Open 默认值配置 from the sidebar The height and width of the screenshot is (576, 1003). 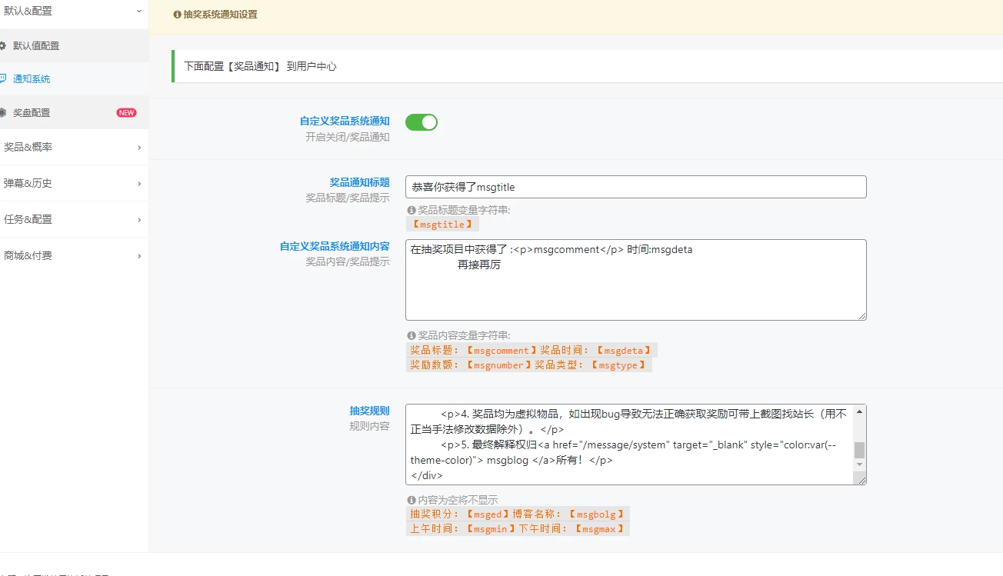[x=36, y=46]
